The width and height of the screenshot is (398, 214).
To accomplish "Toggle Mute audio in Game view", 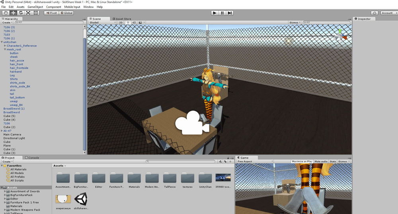I will [x=321, y=161].
